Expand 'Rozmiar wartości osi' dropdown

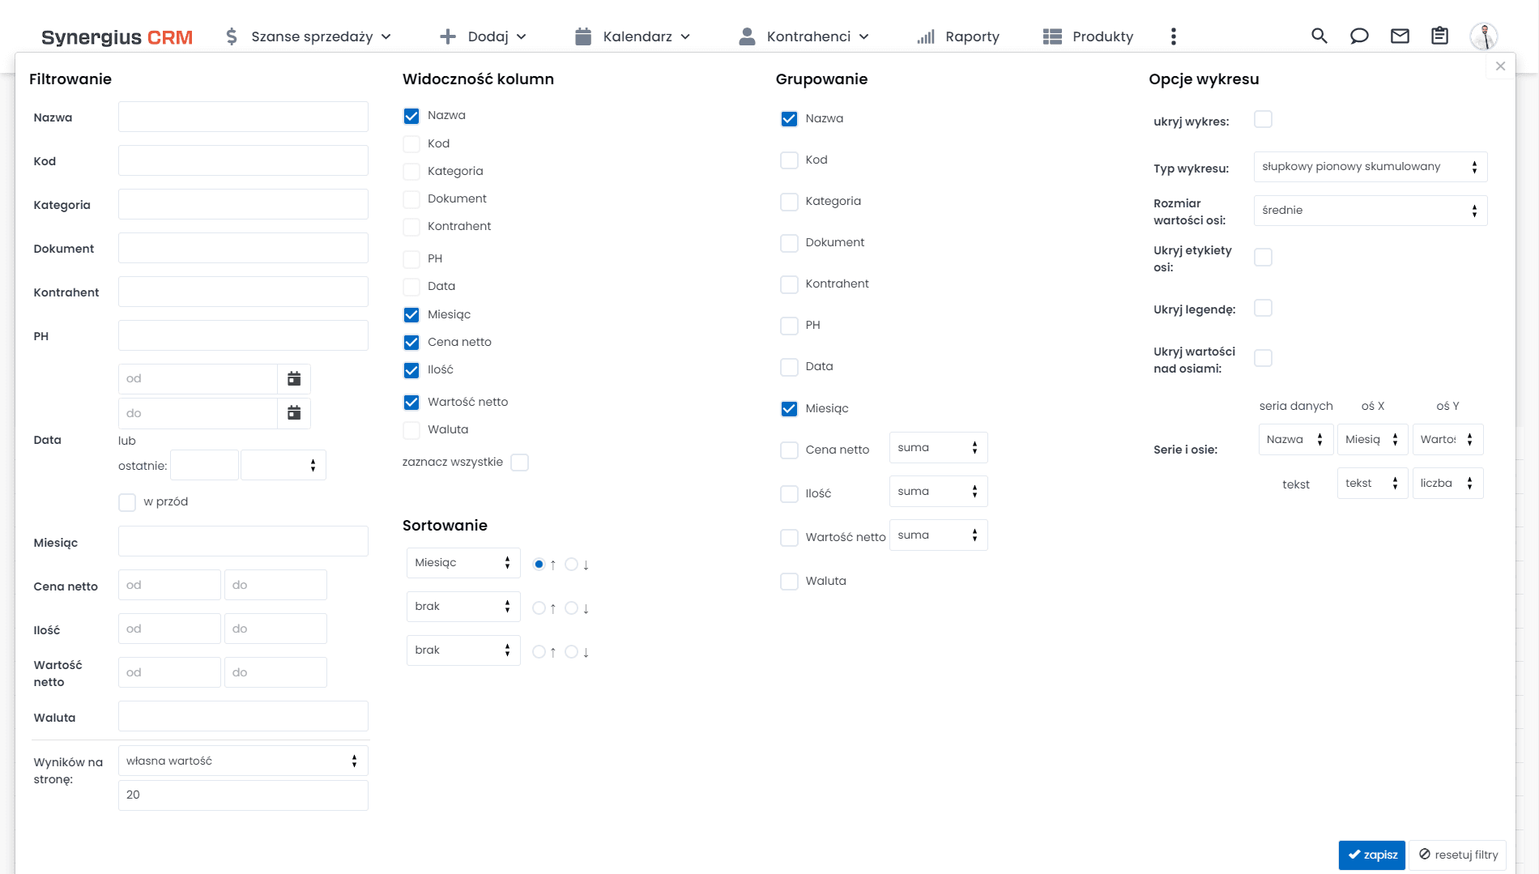click(1370, 211)
